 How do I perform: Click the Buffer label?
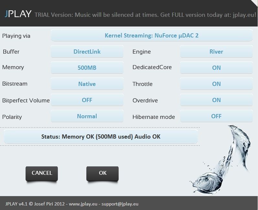[x=11, y=52]
